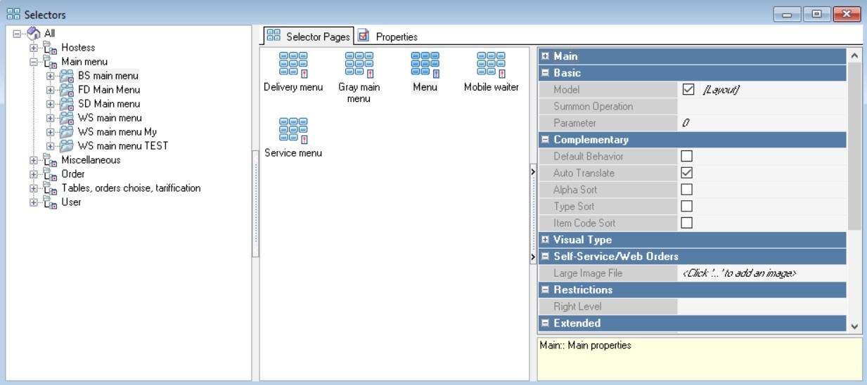Click the Properties tab icon
The height and width of the screenshot is (385, 867).
(364, 36)
